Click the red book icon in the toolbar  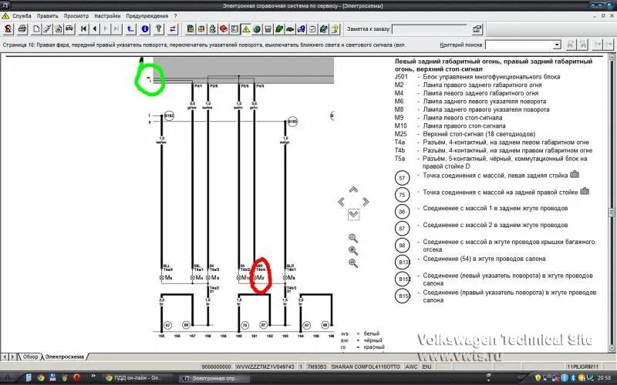point(224,28)
